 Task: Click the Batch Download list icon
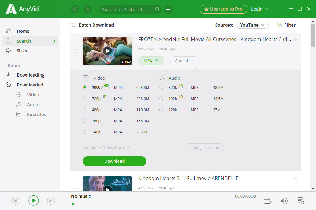point(73,25)
